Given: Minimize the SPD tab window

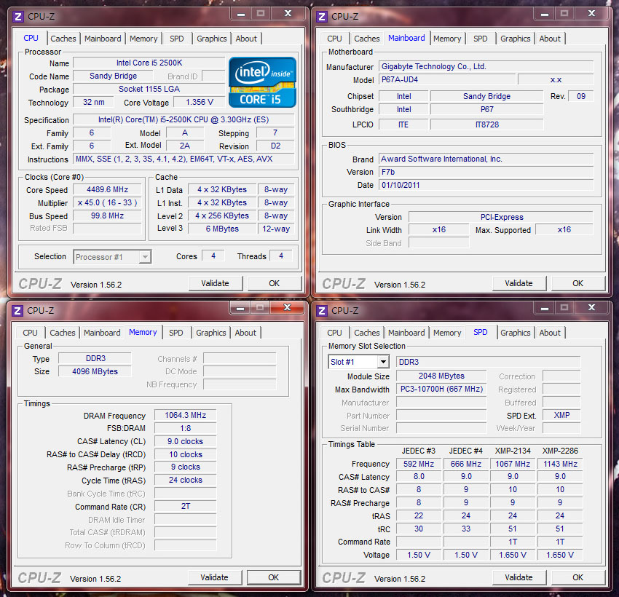Looking at the screenshot, I should (545, 308).
